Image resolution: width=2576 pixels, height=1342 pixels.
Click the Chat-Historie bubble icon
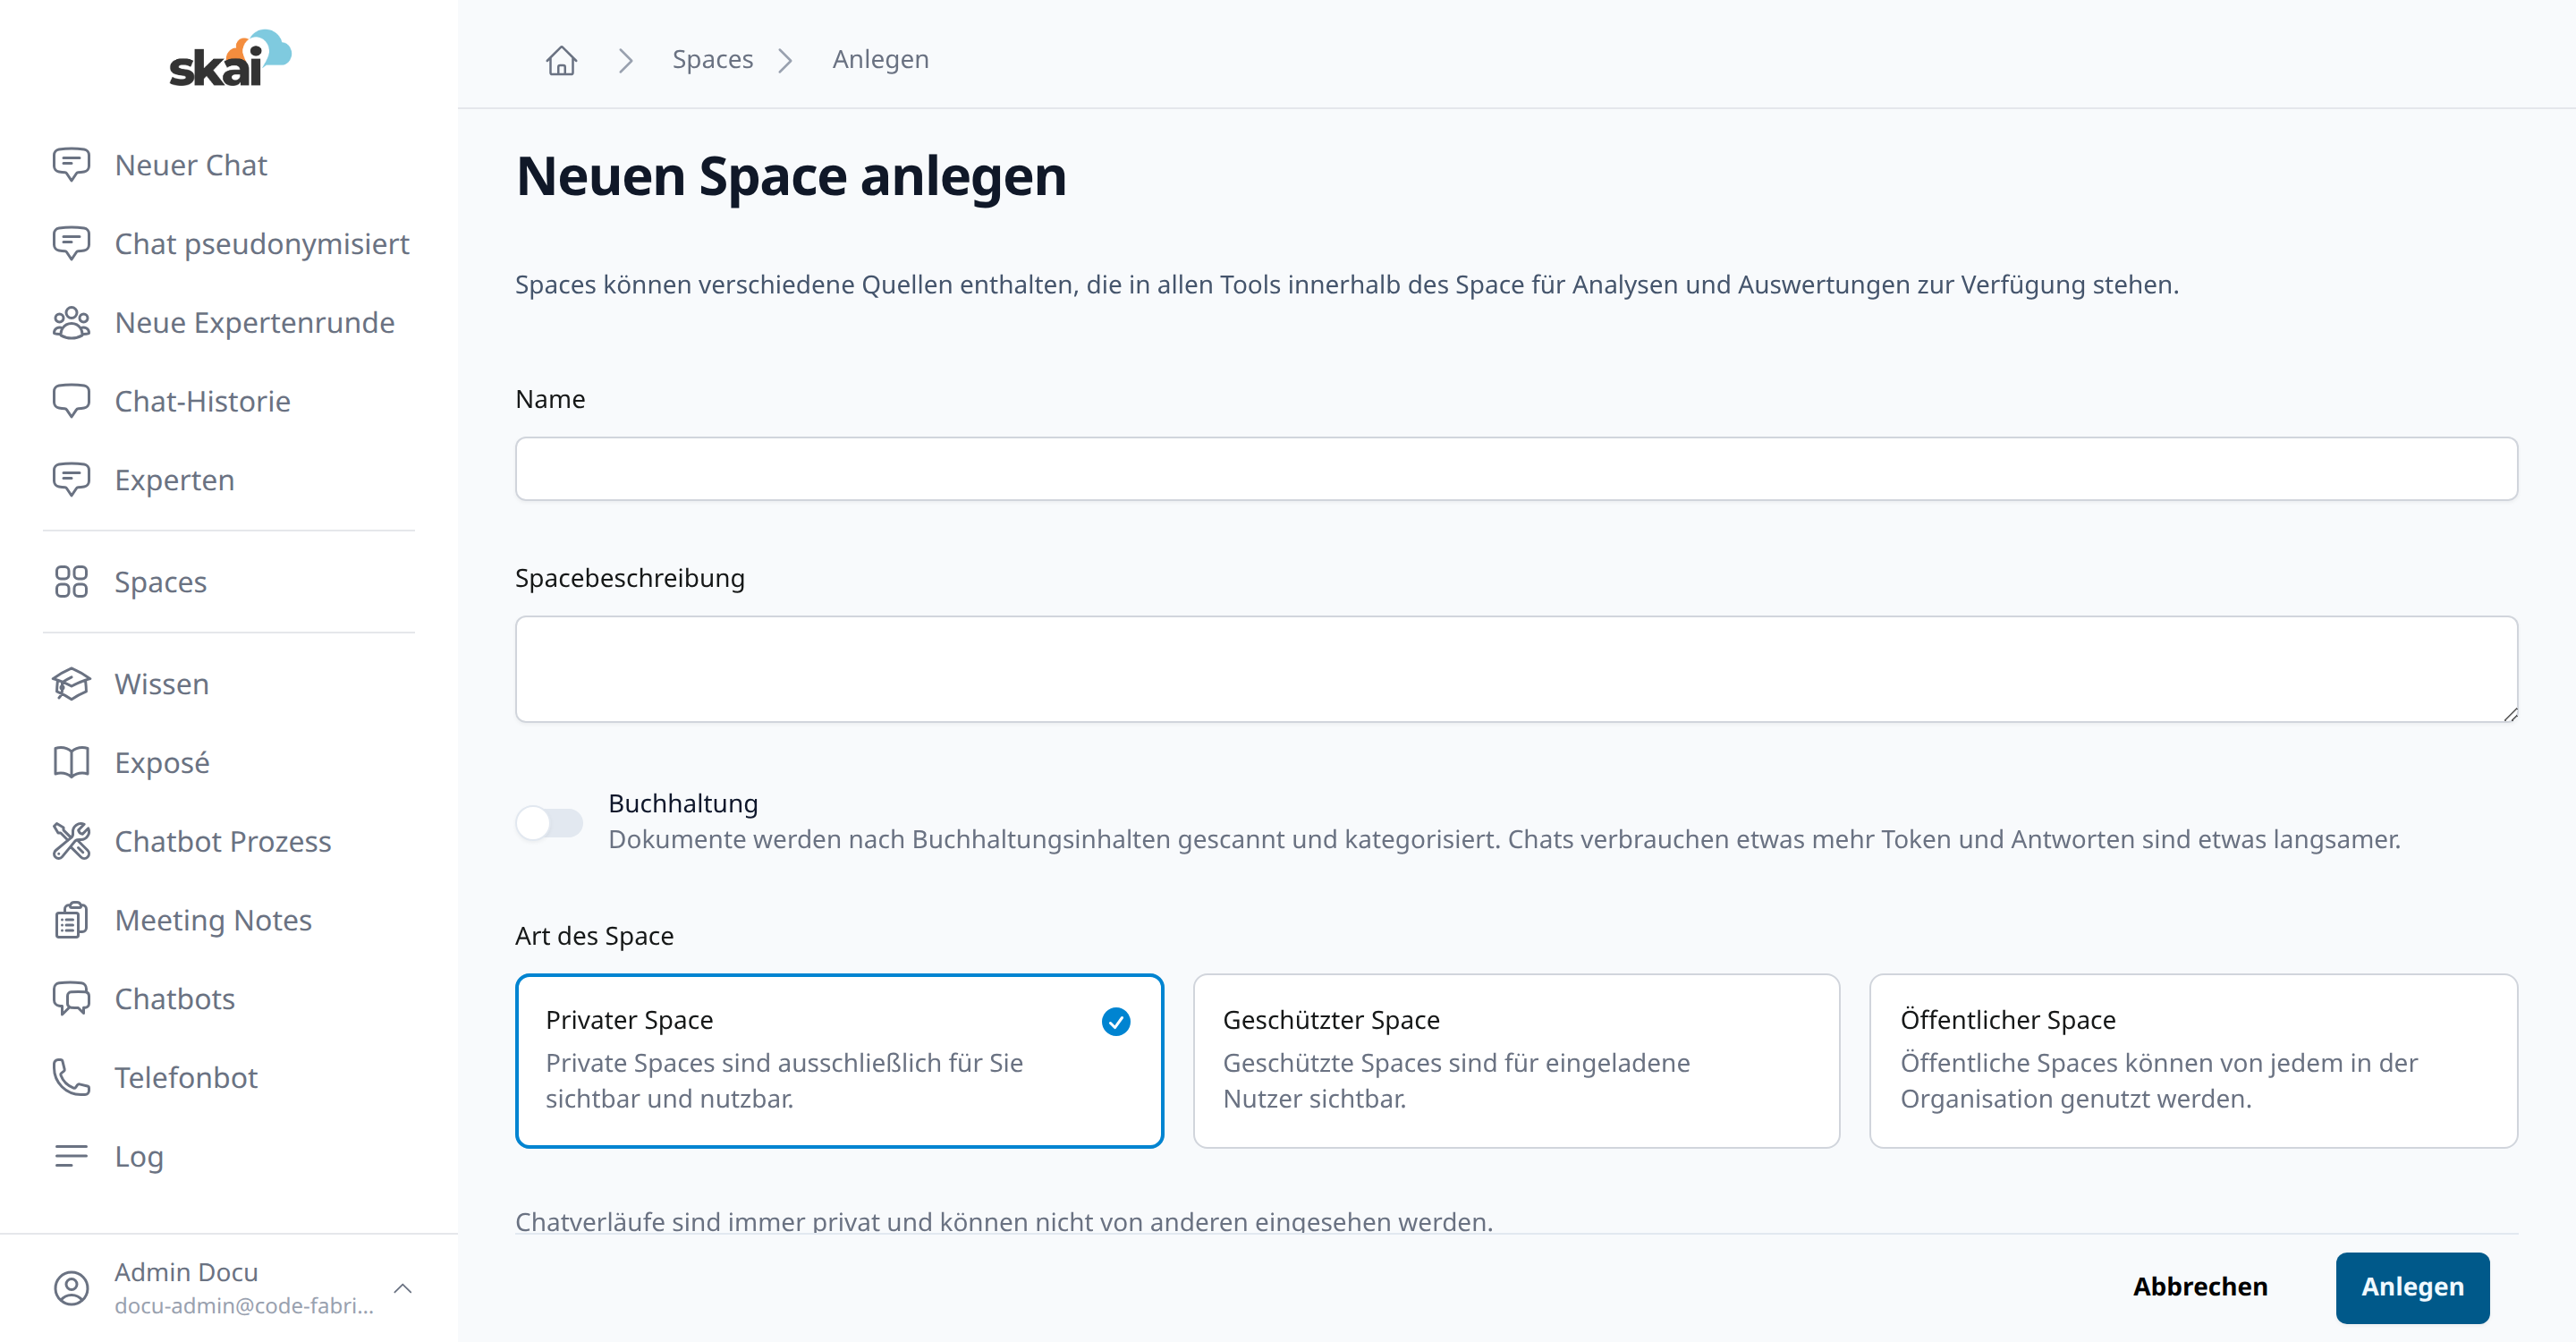pyautogui.click(x=71, y=401)
